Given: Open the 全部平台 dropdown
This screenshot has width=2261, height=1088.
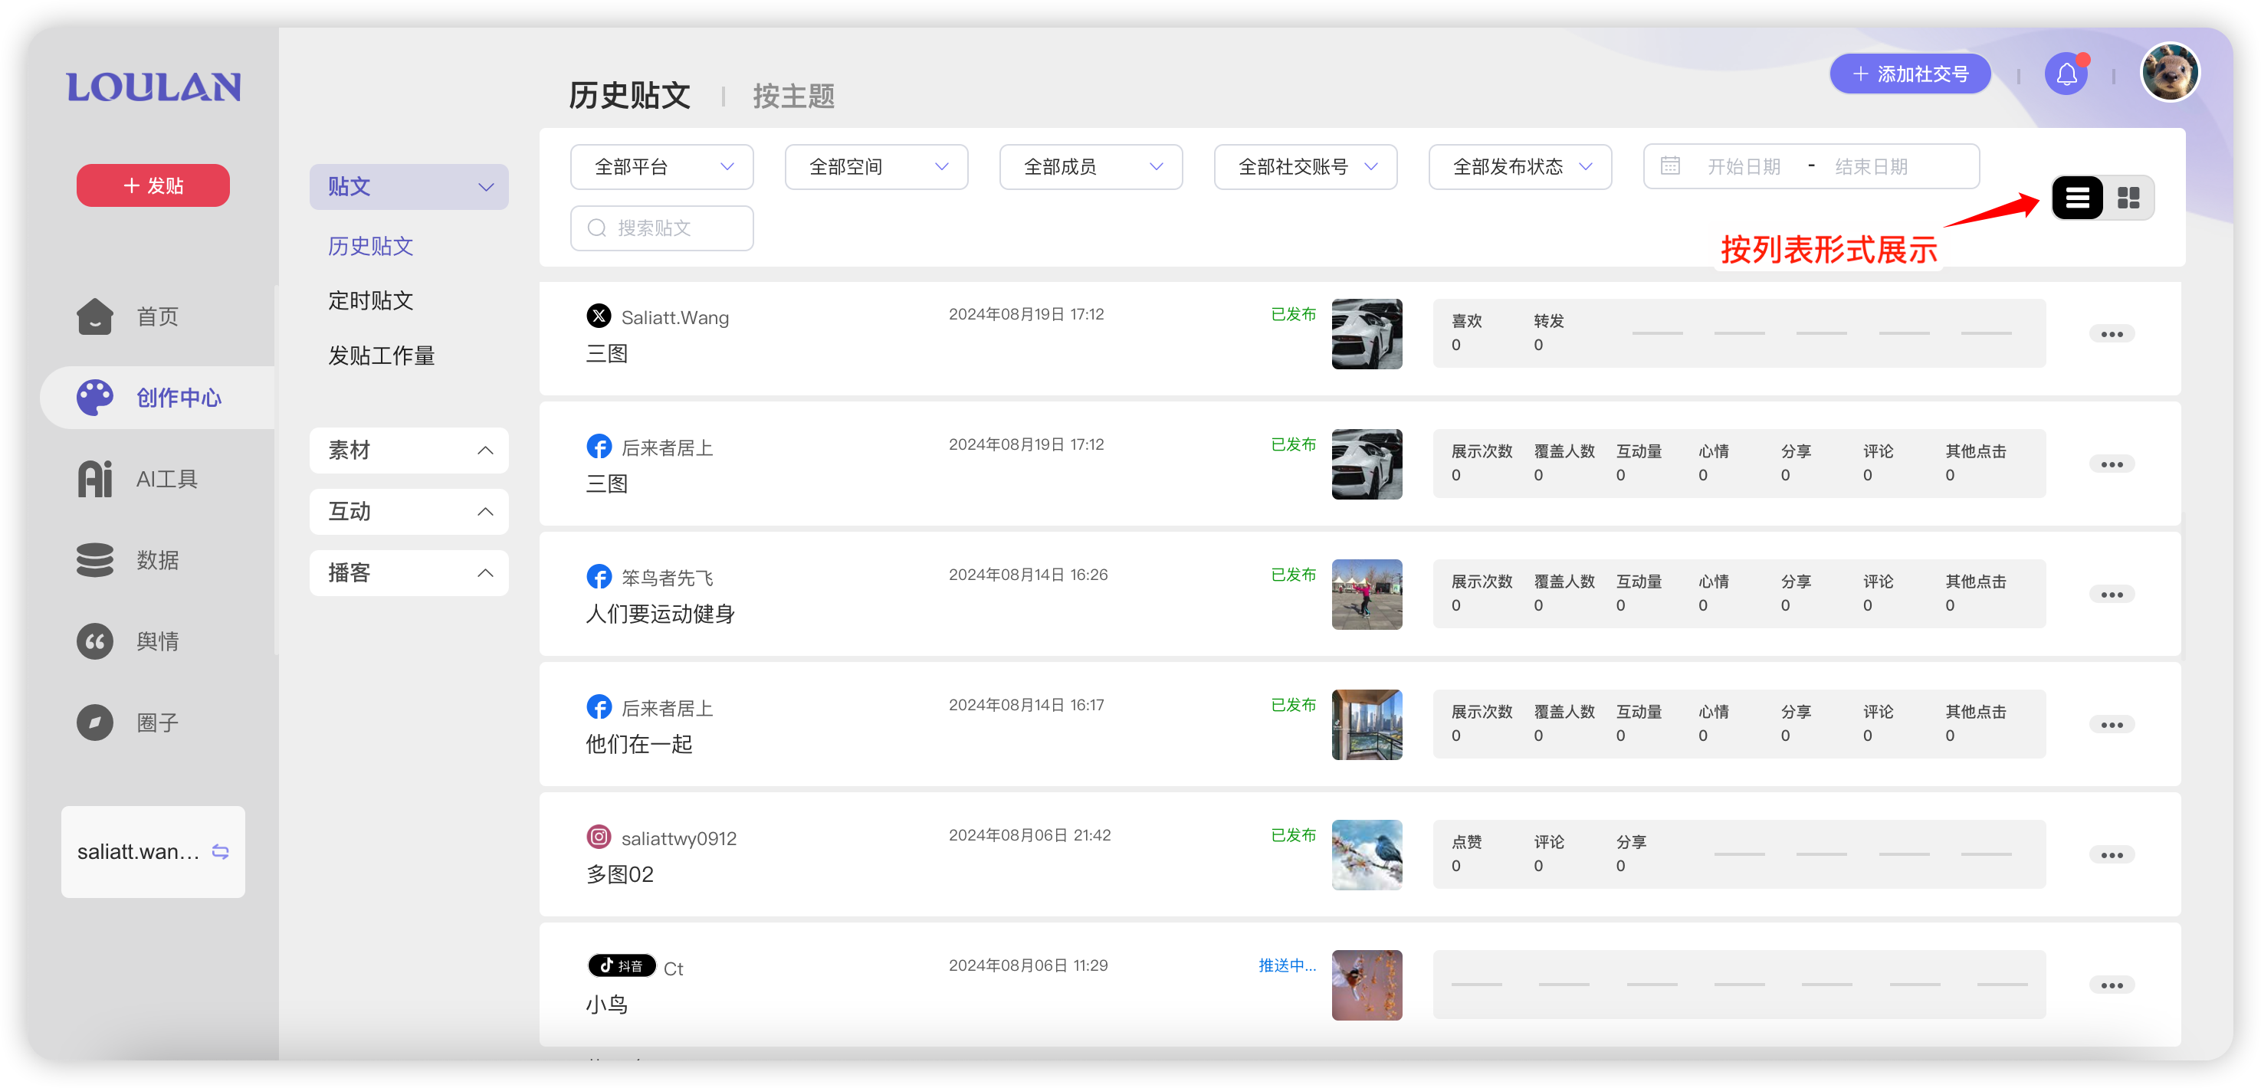Looking at the screenshot, I should click(x=661, y=167).
